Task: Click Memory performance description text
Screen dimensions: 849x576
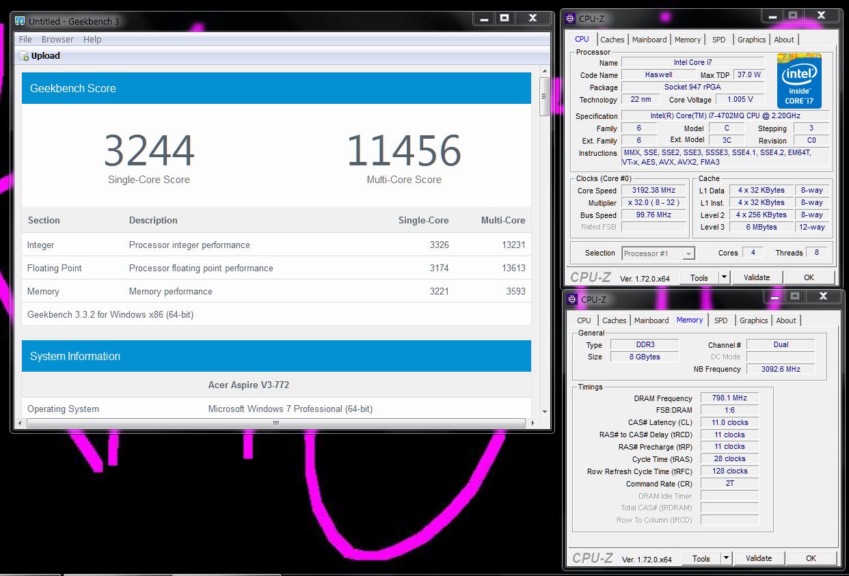Action: coord(170,291)
